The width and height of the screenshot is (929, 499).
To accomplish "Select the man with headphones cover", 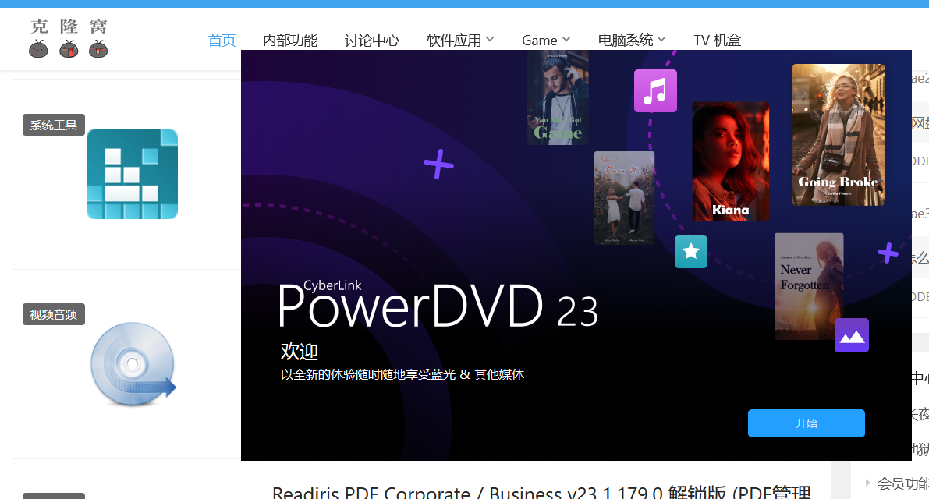I will pyautogui.click(x=558, y=97).
